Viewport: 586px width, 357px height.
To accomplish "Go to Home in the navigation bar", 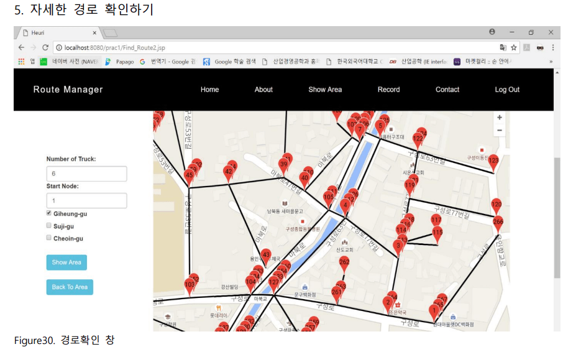I will (209, 90).
